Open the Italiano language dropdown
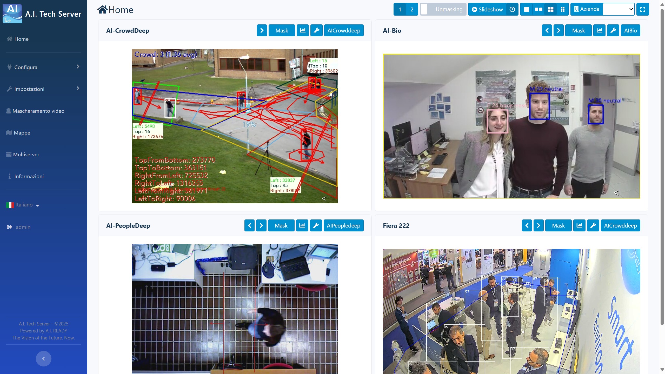The height and width of the screenshot is (374, 665). [x=23, y=205]
